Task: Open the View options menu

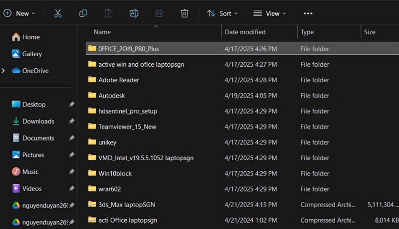Action: [270, 13]
